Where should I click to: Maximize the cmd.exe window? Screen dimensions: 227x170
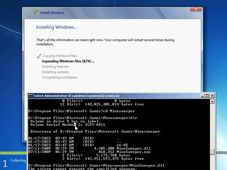point(207,96)
